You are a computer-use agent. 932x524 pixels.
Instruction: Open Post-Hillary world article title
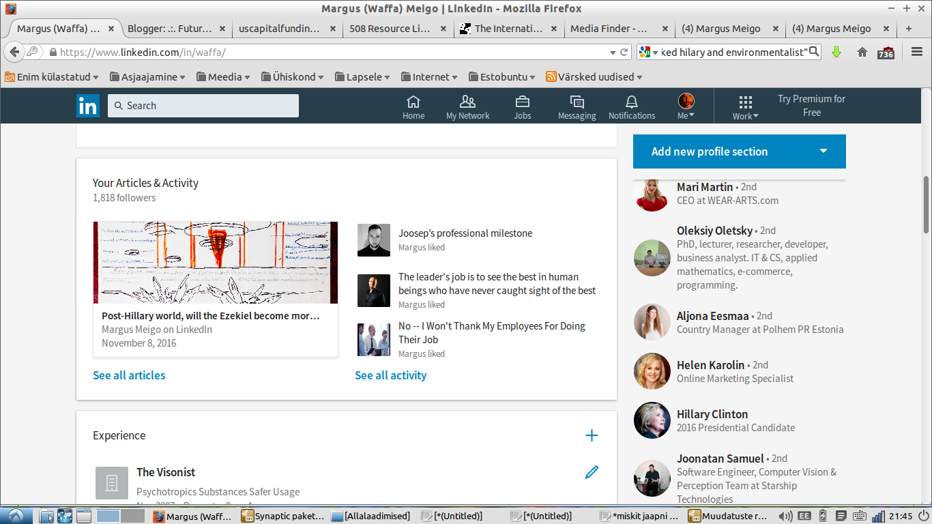pyautogui.click(x=211, y=316)
